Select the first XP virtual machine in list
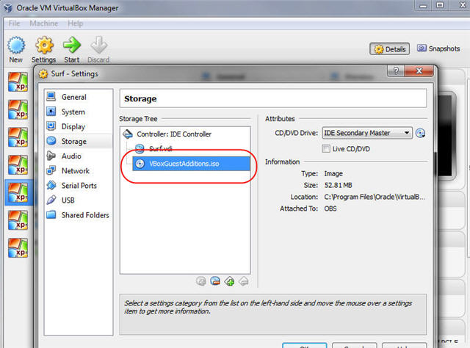 coord(18,81)
